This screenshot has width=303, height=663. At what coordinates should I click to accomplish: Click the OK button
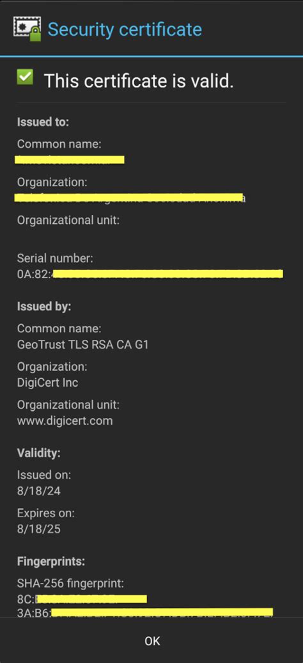pos(151,641)
